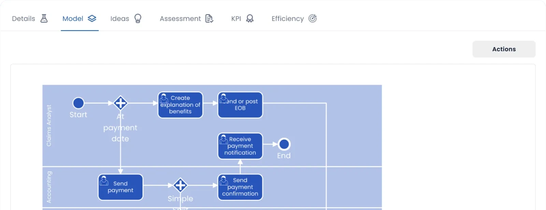Open the Actions menu button

[504, 49]
